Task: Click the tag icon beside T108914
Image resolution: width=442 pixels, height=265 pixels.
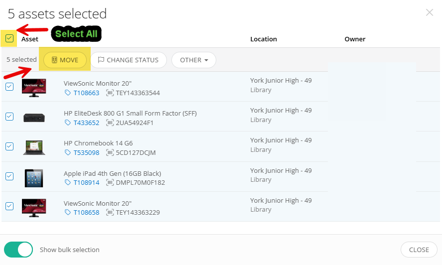Action: [67, 183]
